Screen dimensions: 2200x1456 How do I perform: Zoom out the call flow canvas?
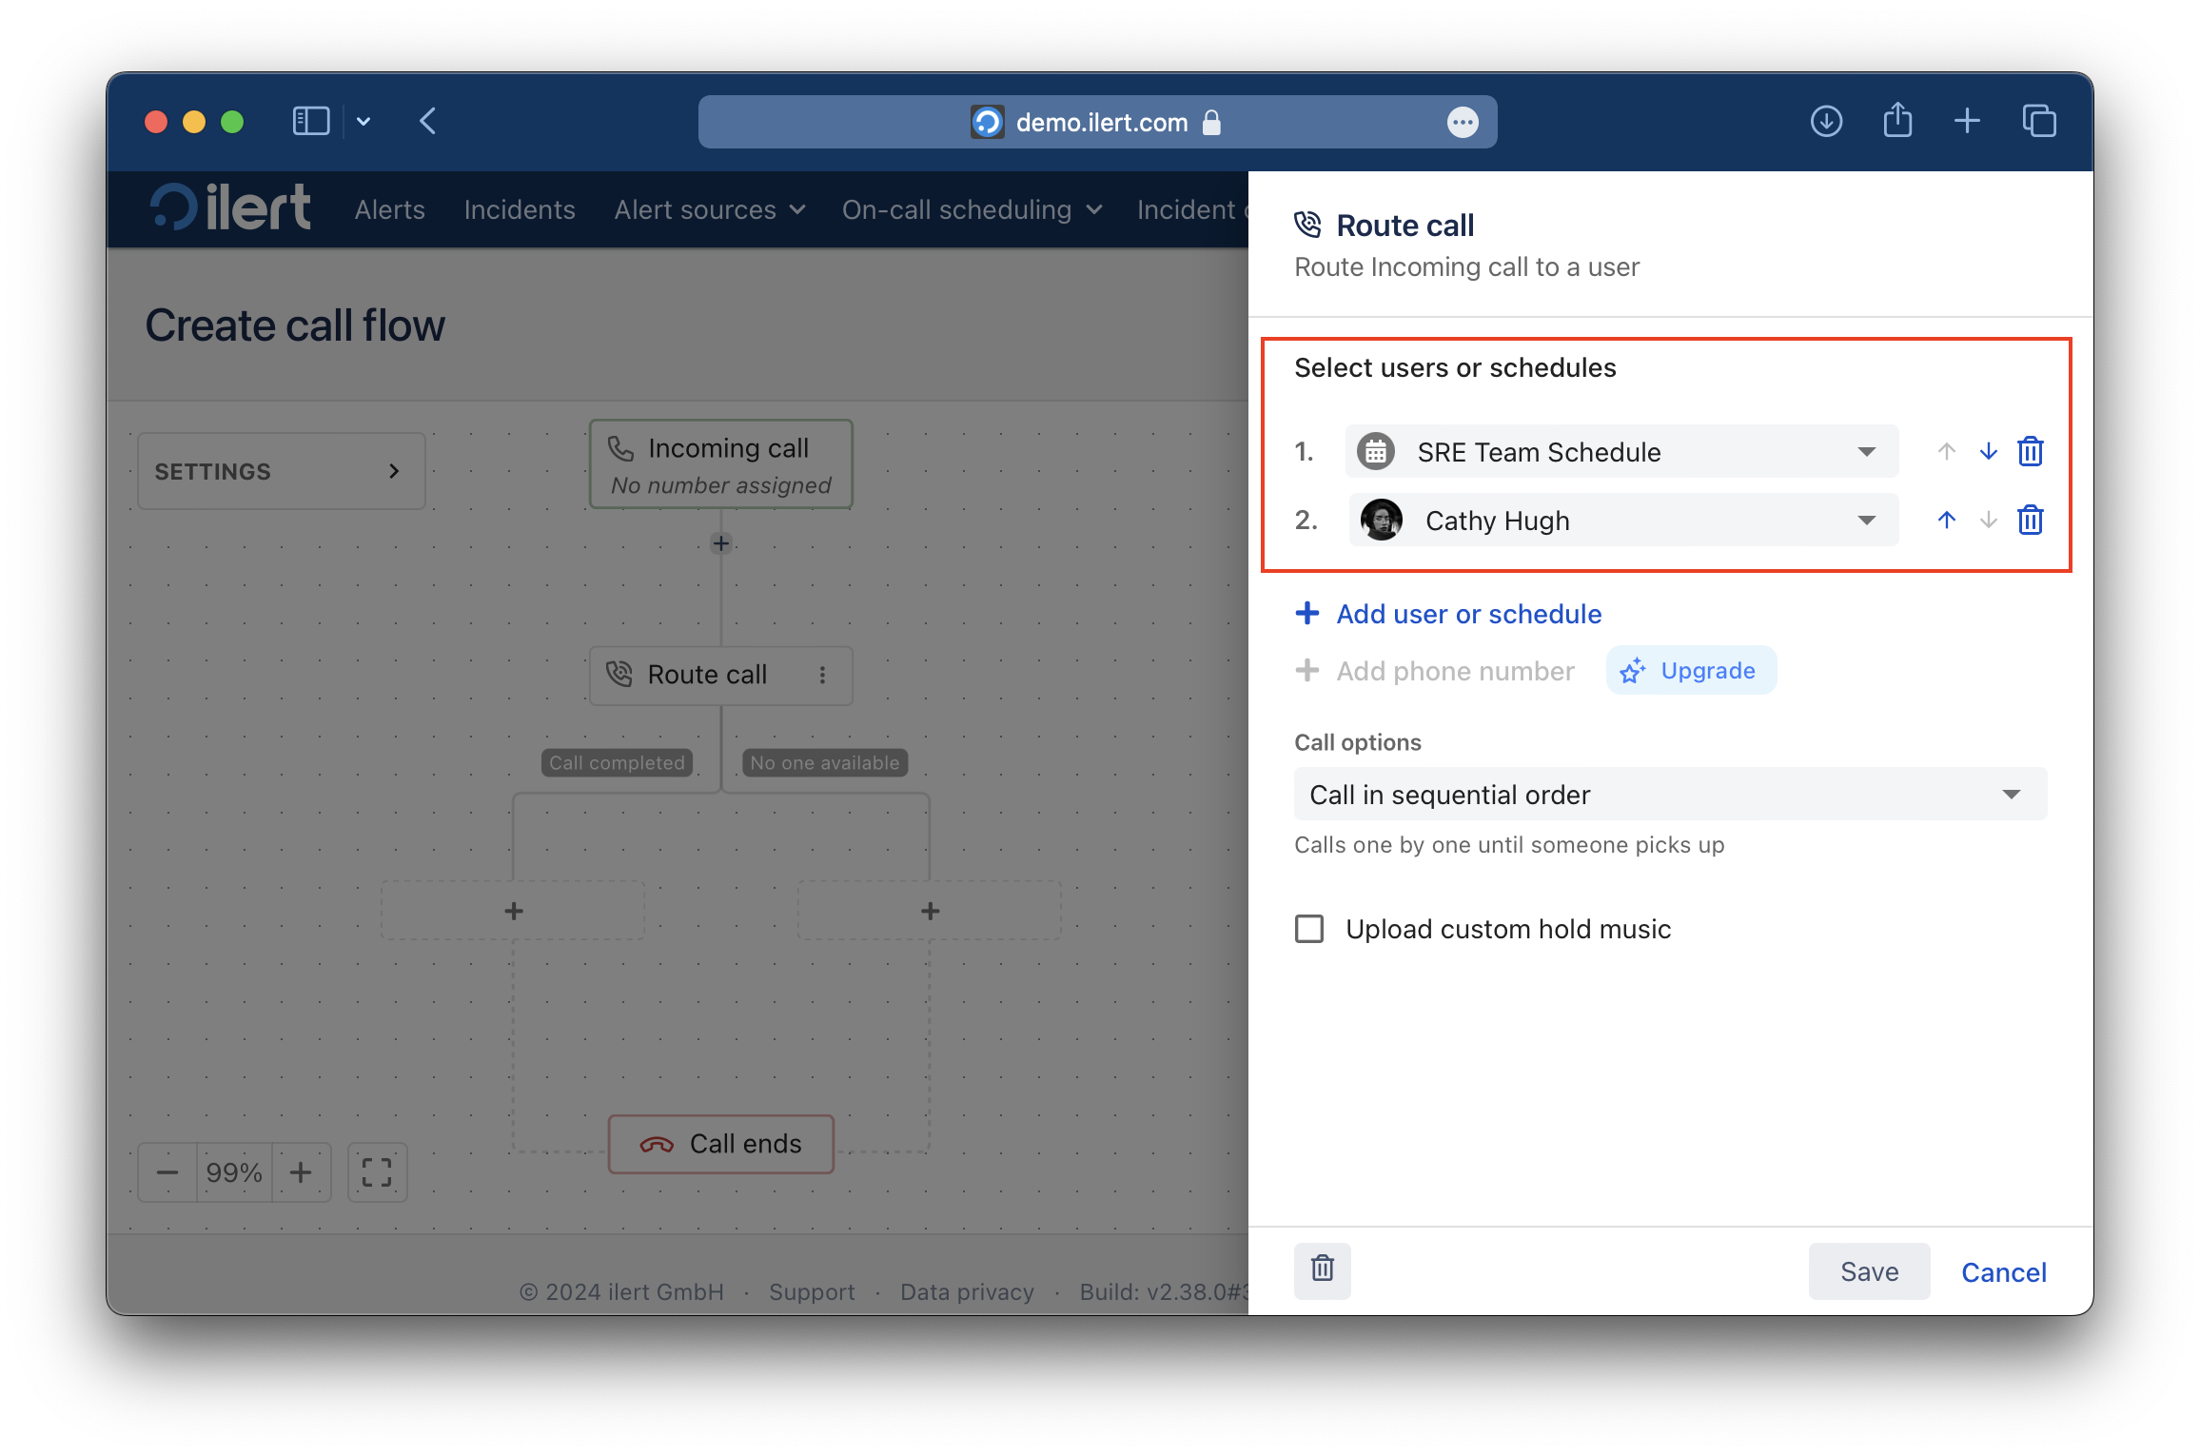[x=167, y=1172]
